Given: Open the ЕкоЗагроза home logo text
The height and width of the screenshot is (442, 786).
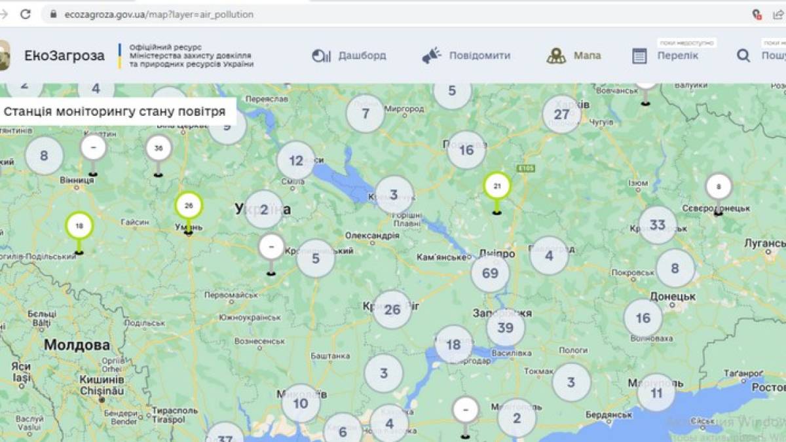Looking at the screenshot, I should tap(64, 56).
